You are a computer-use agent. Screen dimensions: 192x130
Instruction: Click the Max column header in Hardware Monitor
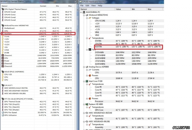(x=154, y=9)
